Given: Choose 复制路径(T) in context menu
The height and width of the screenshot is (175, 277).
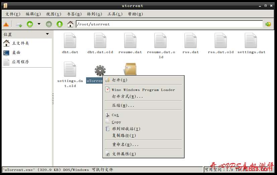Looking at the screenshot, I should click(x=143, y=136).
